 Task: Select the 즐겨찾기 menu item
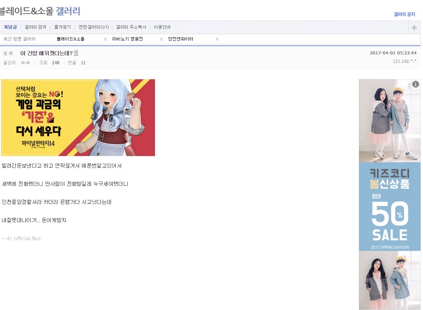[x=62, y=27]
